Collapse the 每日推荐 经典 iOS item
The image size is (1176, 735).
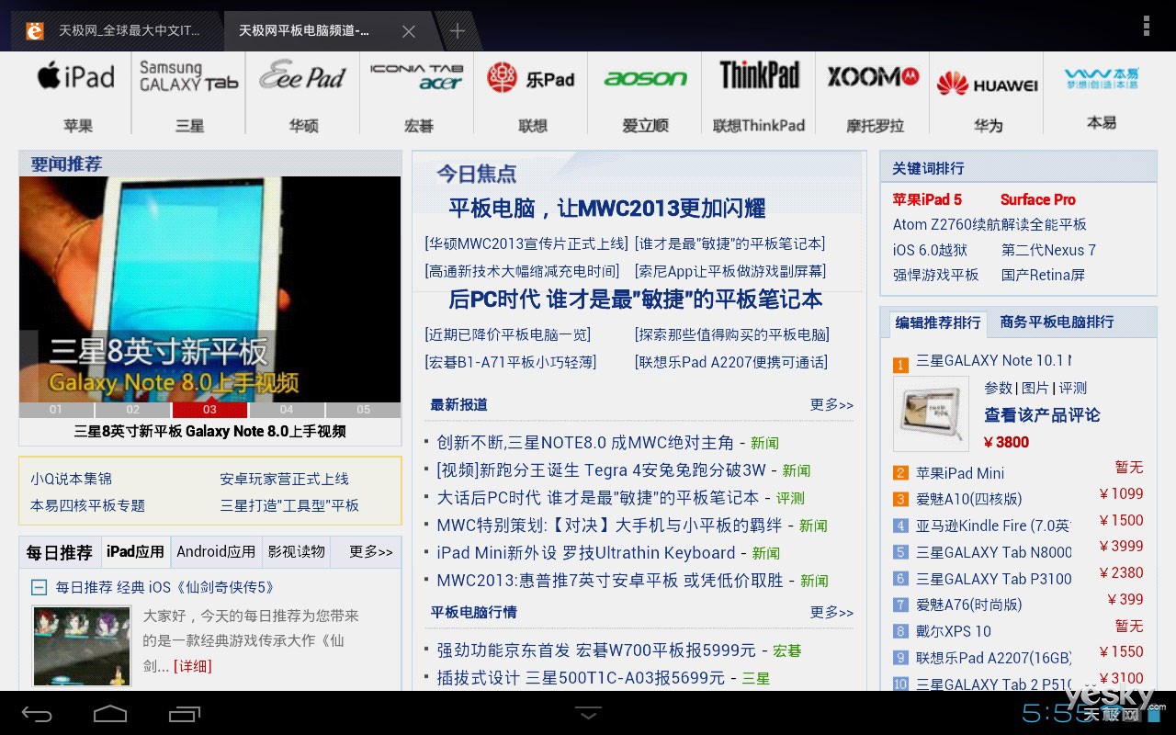39,587
